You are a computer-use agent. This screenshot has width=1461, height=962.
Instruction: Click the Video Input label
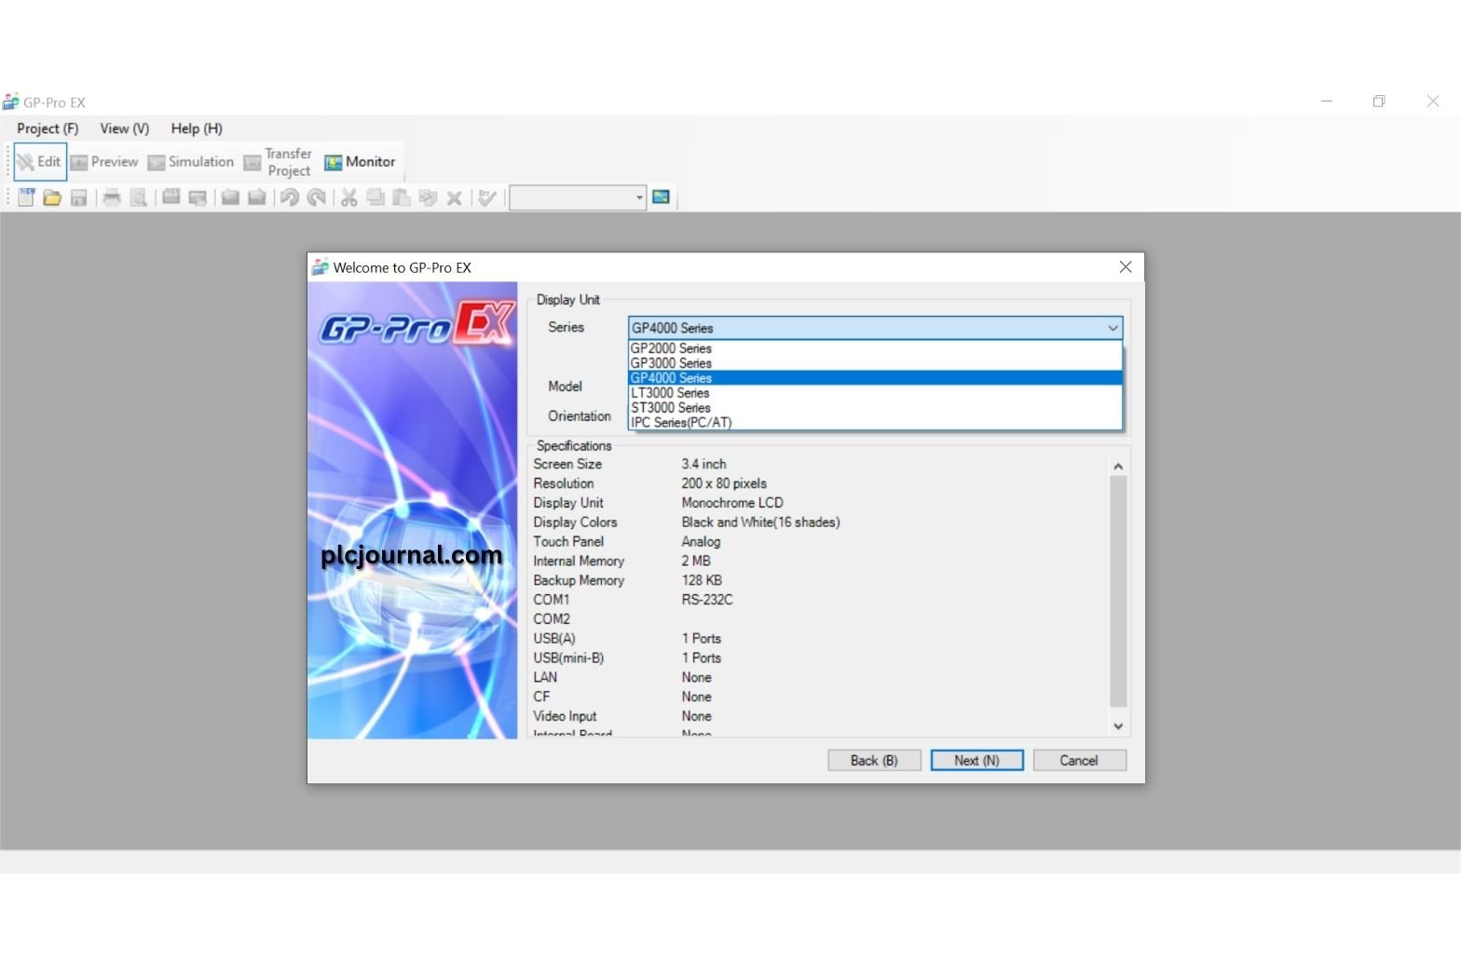(x=565, y=716)
